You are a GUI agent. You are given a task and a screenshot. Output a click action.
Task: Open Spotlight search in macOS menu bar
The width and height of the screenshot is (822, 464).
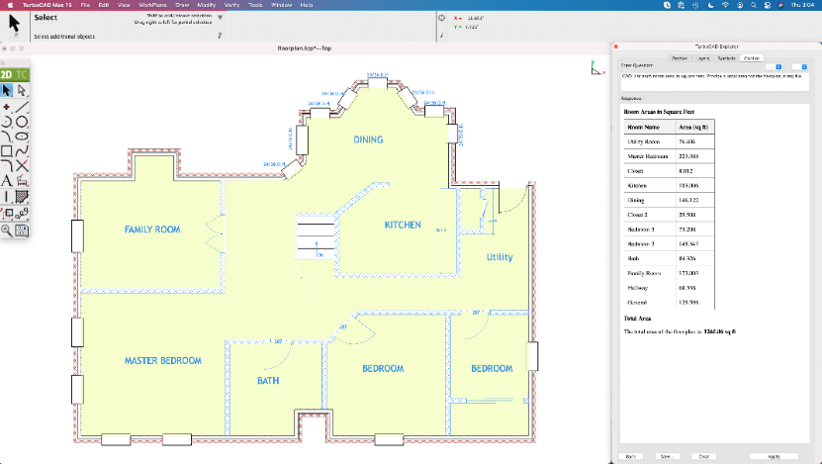pos(754,5)
